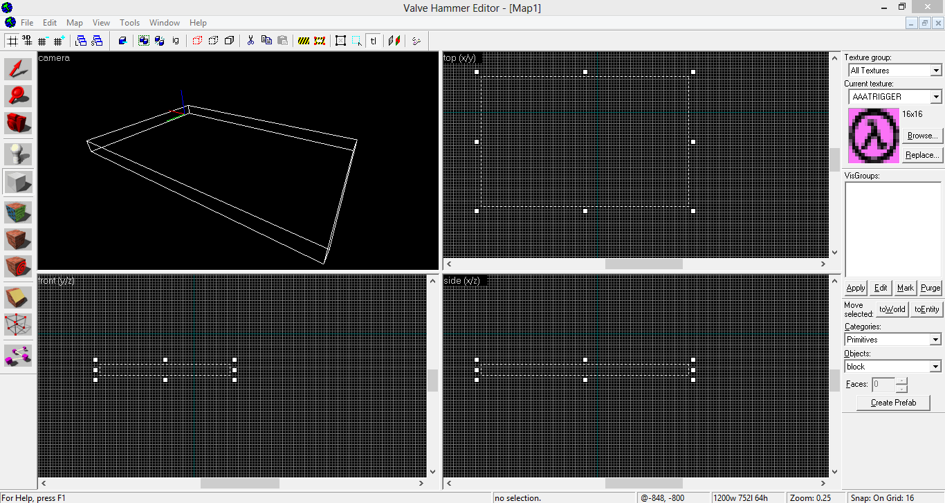The image size is (945, 503).
Task: Toggle the texture lock 'tl' button
Action: 374,41
